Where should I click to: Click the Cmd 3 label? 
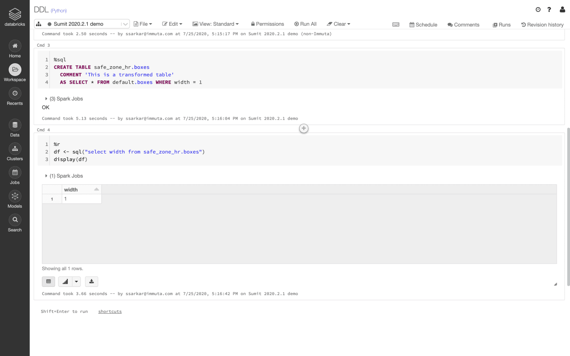(43, 45)
